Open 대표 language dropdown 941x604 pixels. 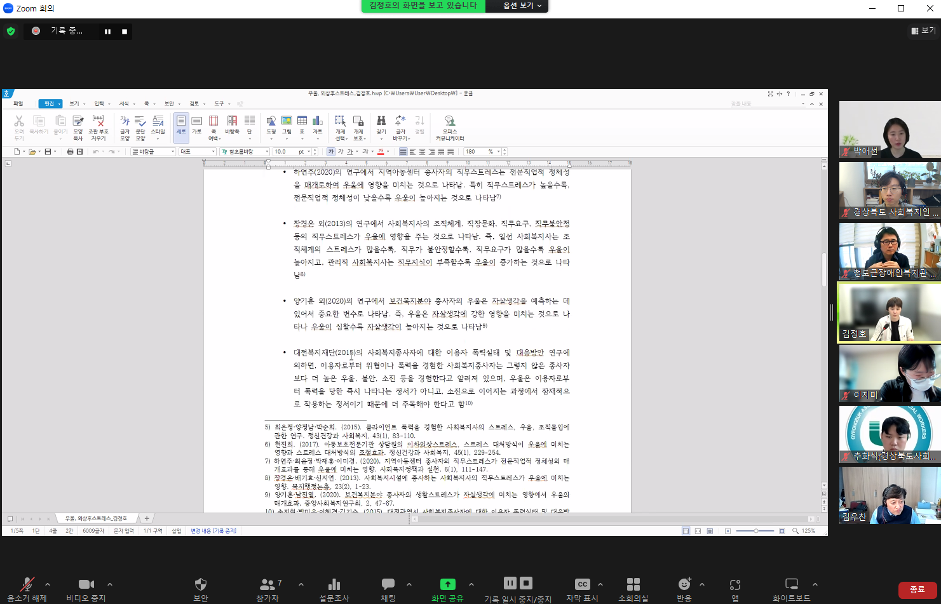(x=198, y=152)
